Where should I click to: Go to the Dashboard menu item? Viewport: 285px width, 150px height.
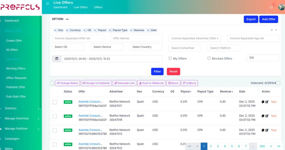tap(11, 20)
